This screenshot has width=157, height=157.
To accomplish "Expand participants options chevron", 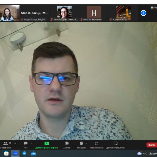I will tap(15, 143).
